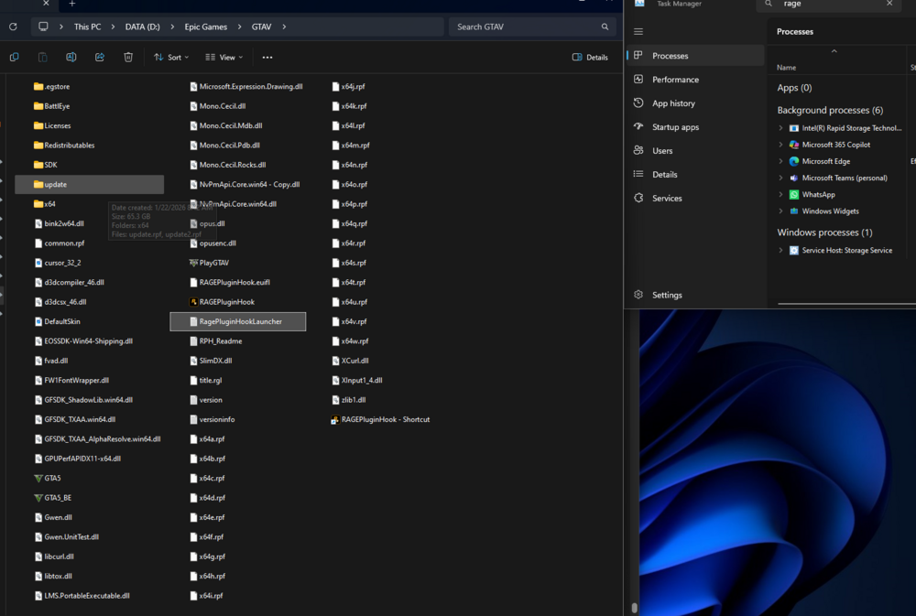Image resolution: width=916 pixels, height=616 pixels.
Task: Click the Refresh icon in File Explorer
Action: tap(12, 27)
